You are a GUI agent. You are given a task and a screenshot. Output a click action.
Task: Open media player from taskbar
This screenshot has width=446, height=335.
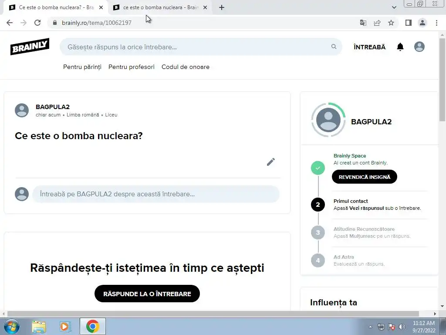[x=65, y=327]
